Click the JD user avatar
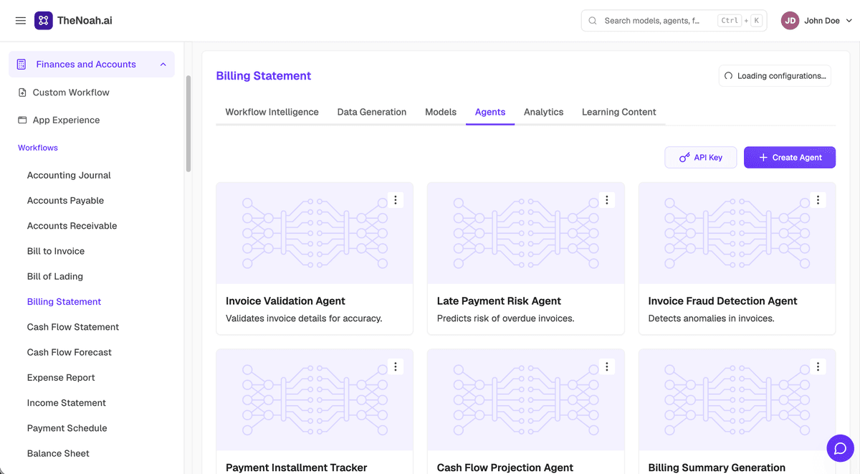 790,21
